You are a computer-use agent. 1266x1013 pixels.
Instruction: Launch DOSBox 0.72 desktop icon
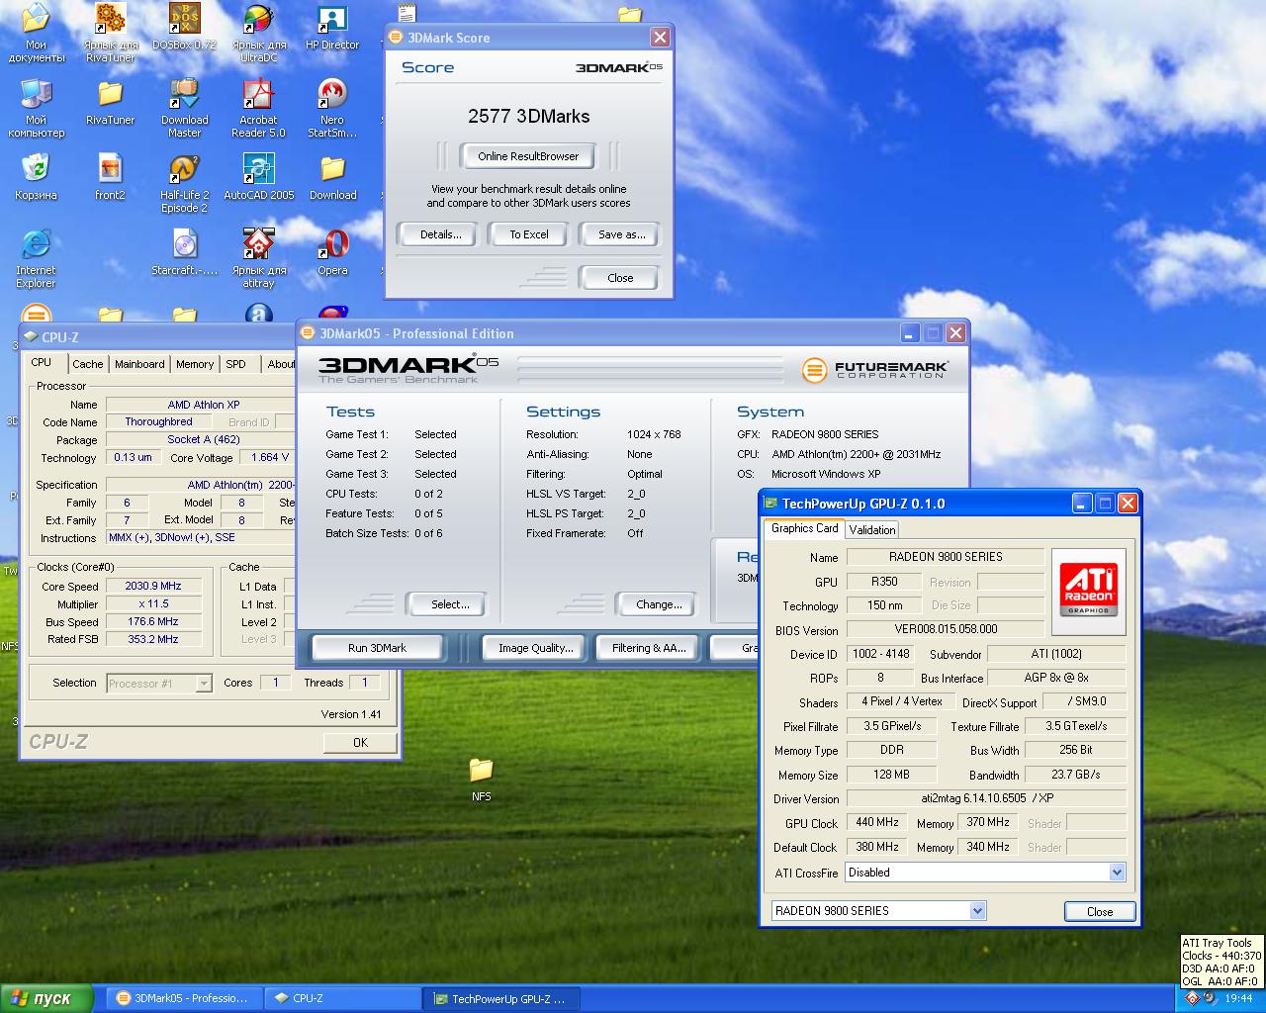184,19
